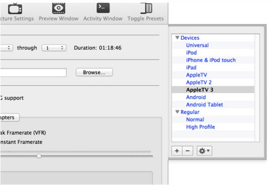Select the High Profile preset
The image size is (269, 186).
pyautogui.click(x=213, y=127)
